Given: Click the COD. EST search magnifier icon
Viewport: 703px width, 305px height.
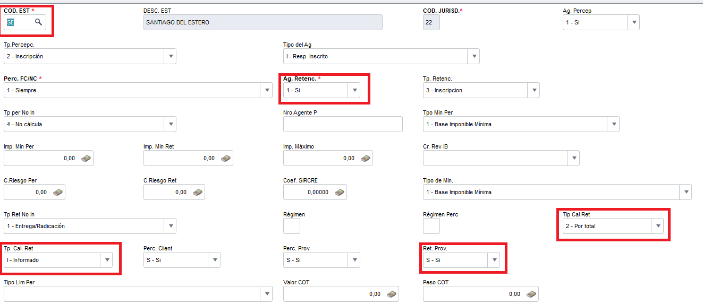Looking at the screenshot, I should click(x=38, y=22).
